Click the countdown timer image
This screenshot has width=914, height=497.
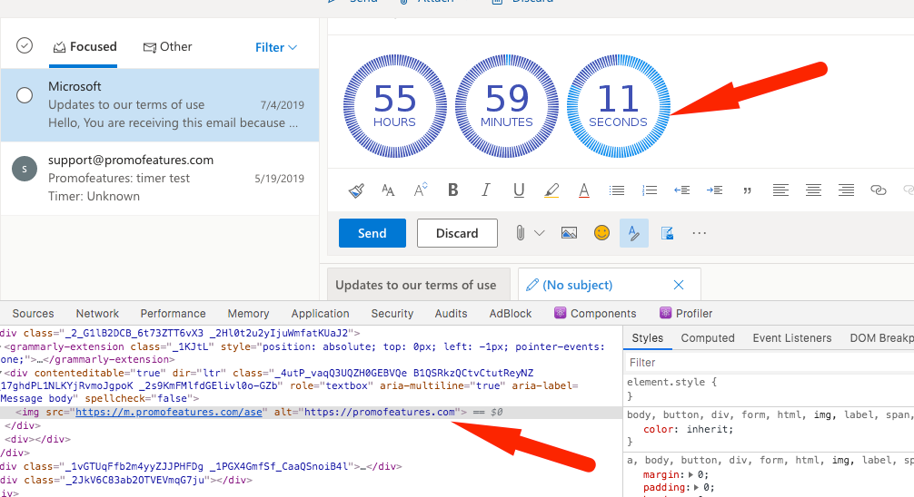(507, 106)
